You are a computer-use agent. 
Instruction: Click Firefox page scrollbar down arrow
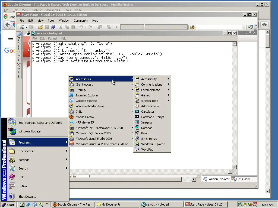click(268, 191)
